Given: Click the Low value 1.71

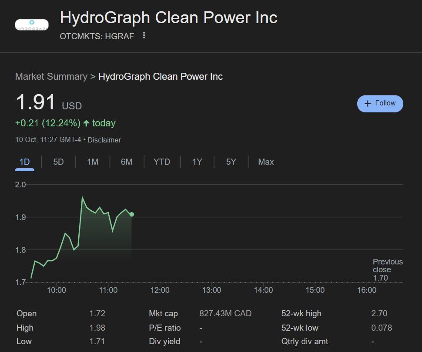Looking at the screenshot, I should (97, 342).
